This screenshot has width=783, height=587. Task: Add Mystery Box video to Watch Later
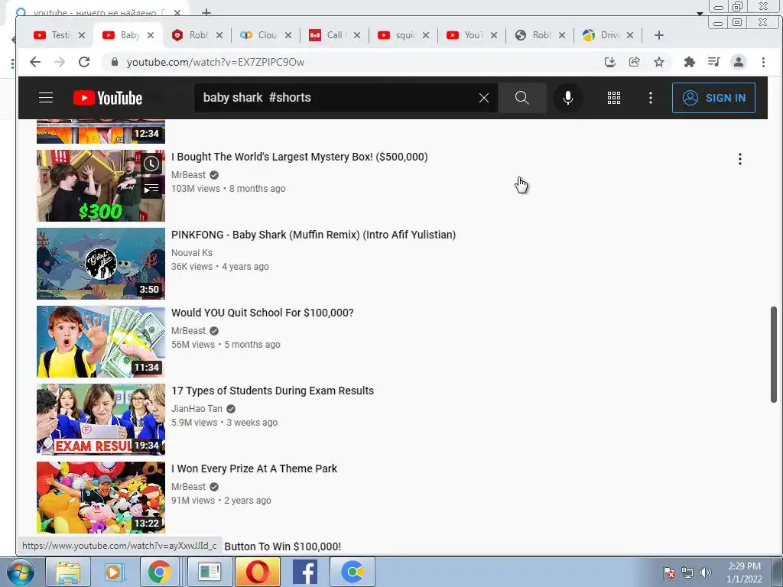tap(151, 164)
